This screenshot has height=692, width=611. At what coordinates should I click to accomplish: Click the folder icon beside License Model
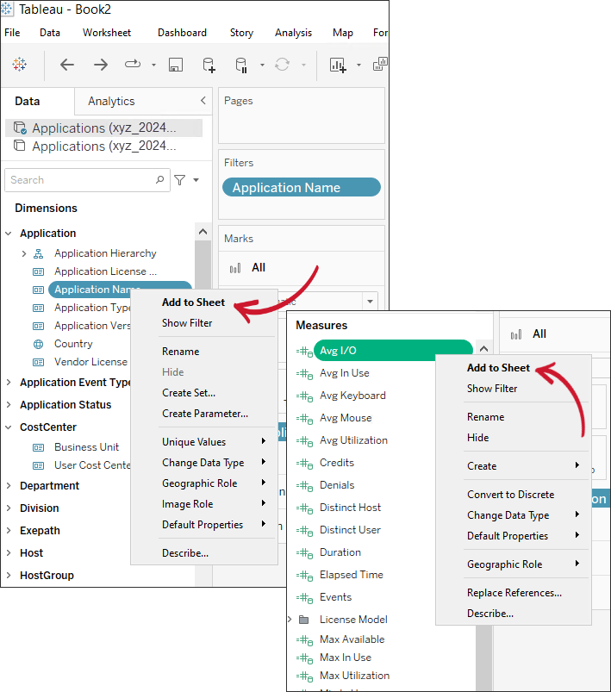[x=303, y=620]
